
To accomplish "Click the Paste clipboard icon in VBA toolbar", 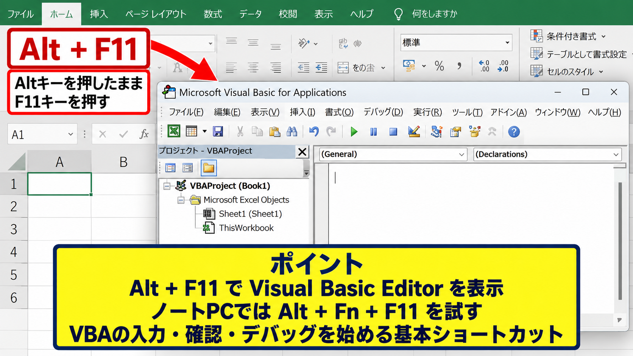I will 274,131.
